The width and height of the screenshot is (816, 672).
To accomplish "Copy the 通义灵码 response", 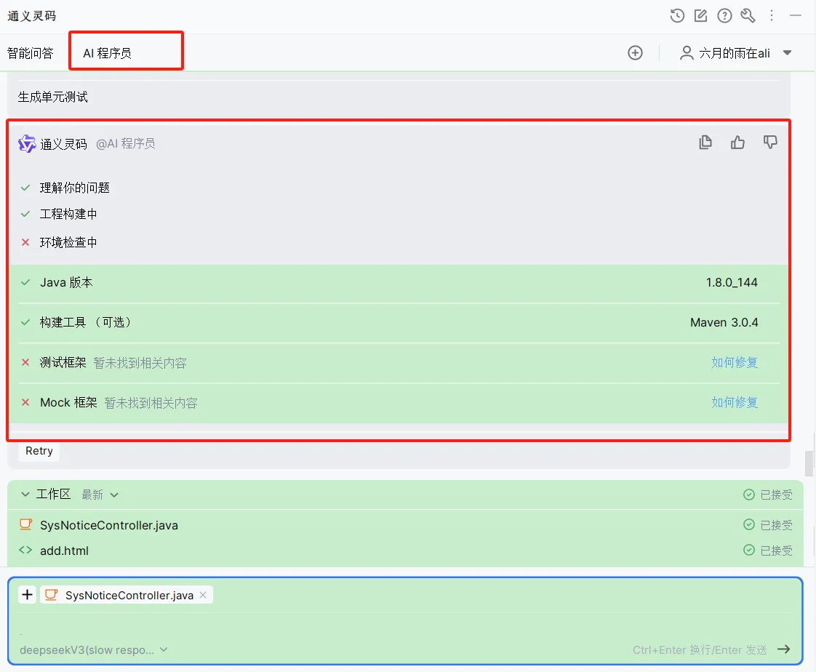I will 705,142.
